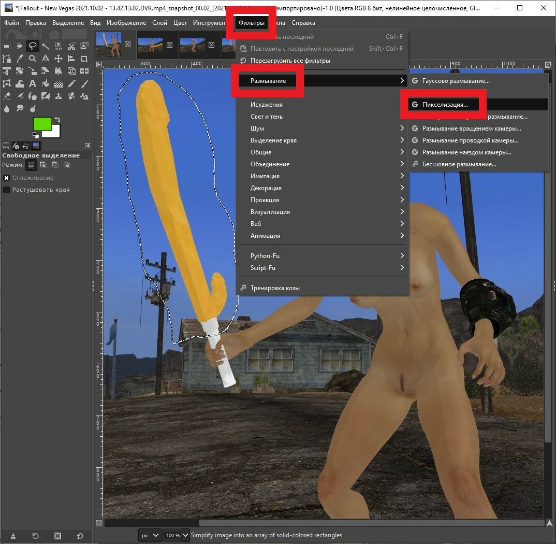Image resolution: width=556 pixels, height=544 pixels.
Task: Click the swap foreground/background colors arrow
Action: point(57,120)
